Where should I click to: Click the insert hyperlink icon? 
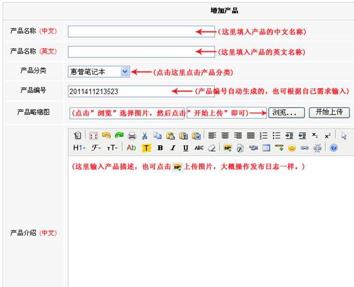tap(305, 148)
